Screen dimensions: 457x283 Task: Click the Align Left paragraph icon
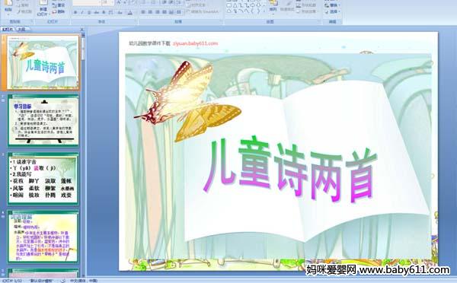point(143,12)
